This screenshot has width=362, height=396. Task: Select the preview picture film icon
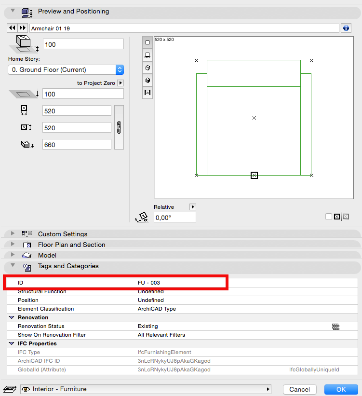(x=147, y=92)
